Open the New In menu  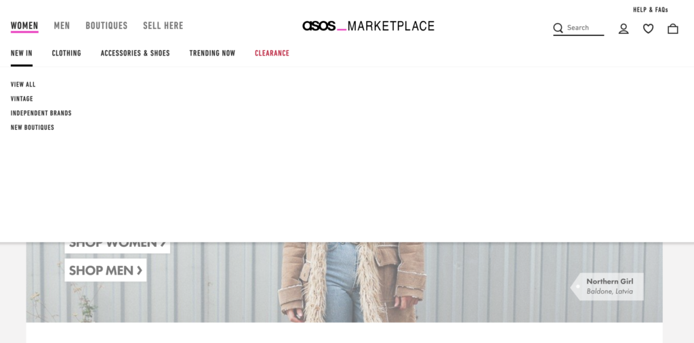click(x=22, y=53)
